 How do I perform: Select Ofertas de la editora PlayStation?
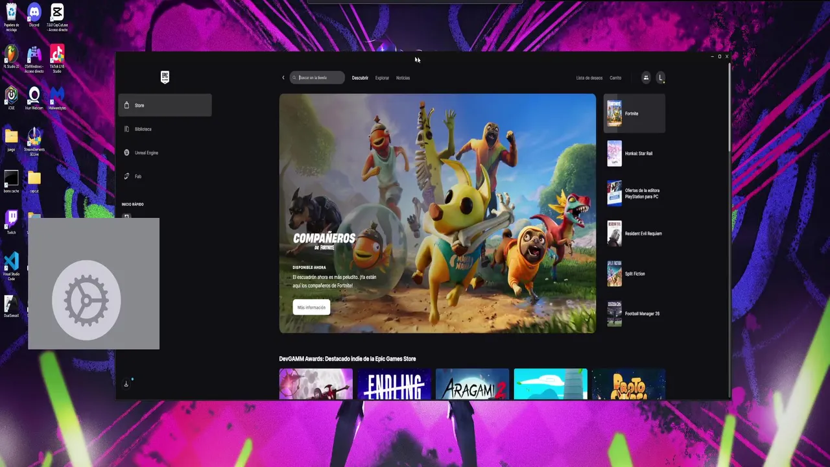[x=634, y=193]
